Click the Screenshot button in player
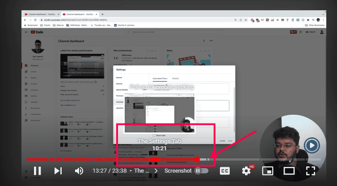The height and width of the screenshot is (186, 337). (x=177, y=171)
